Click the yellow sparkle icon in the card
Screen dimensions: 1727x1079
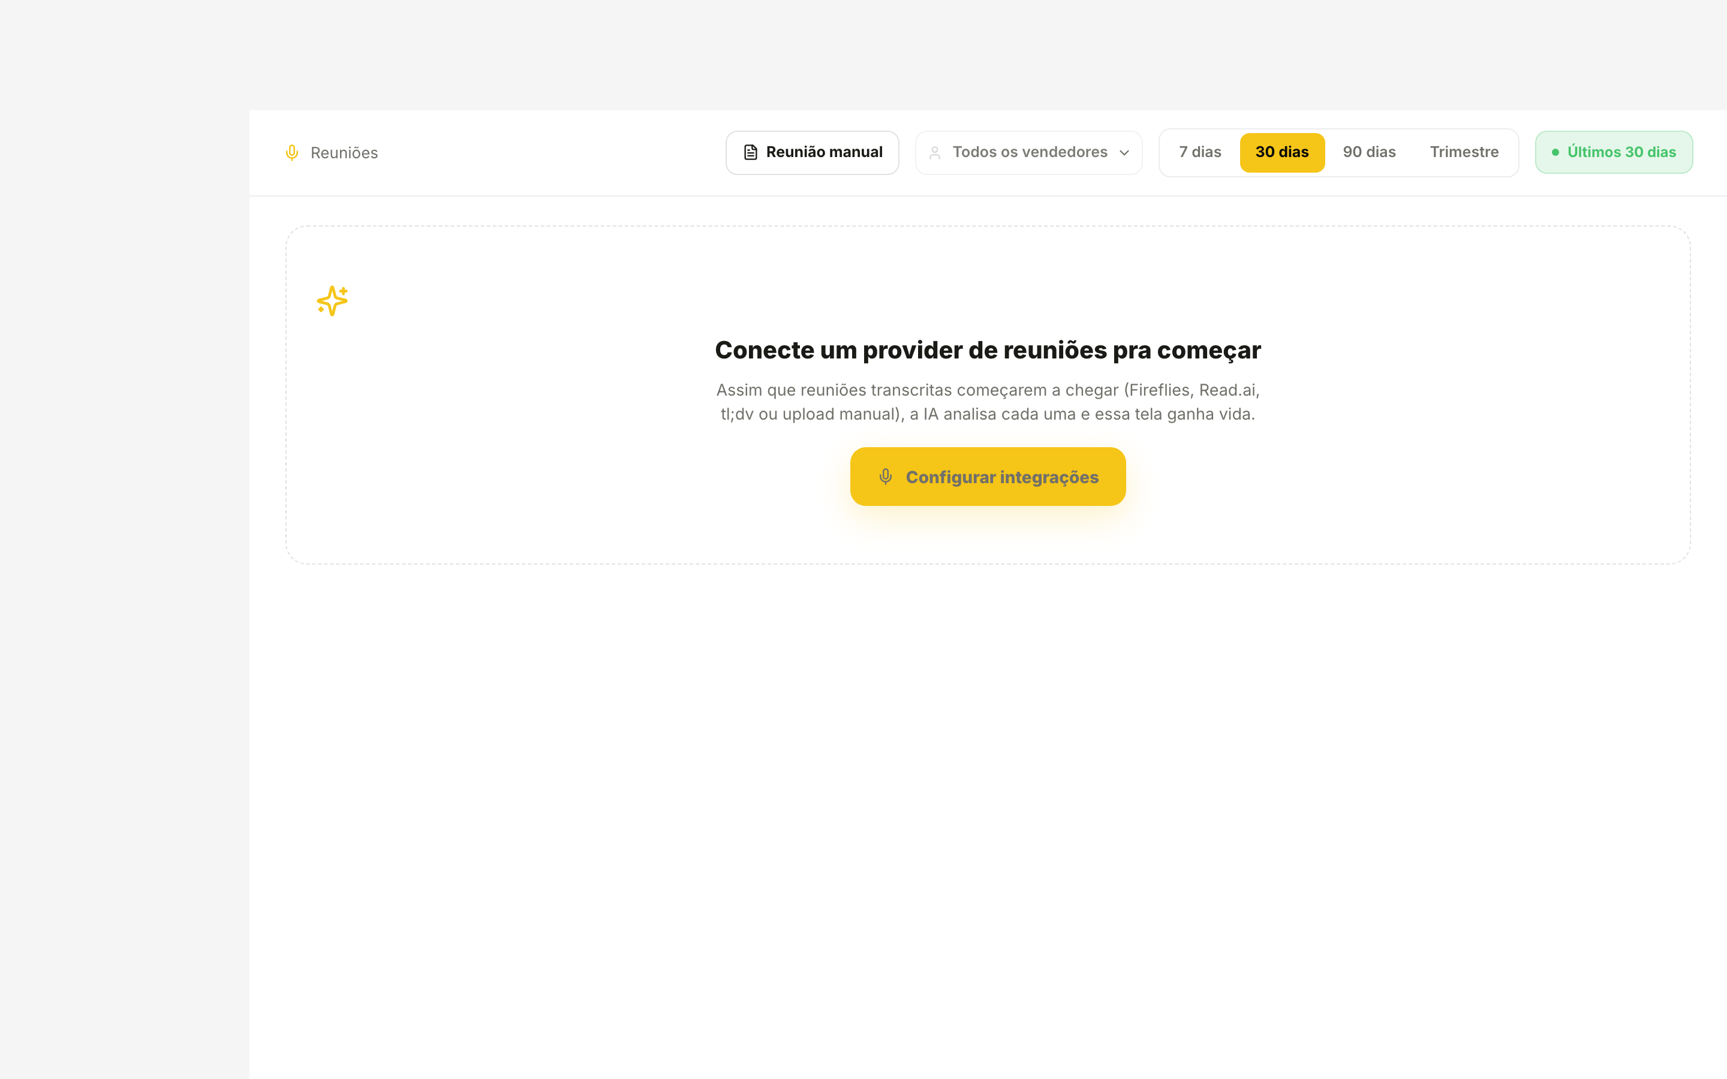tap(333, 300)
